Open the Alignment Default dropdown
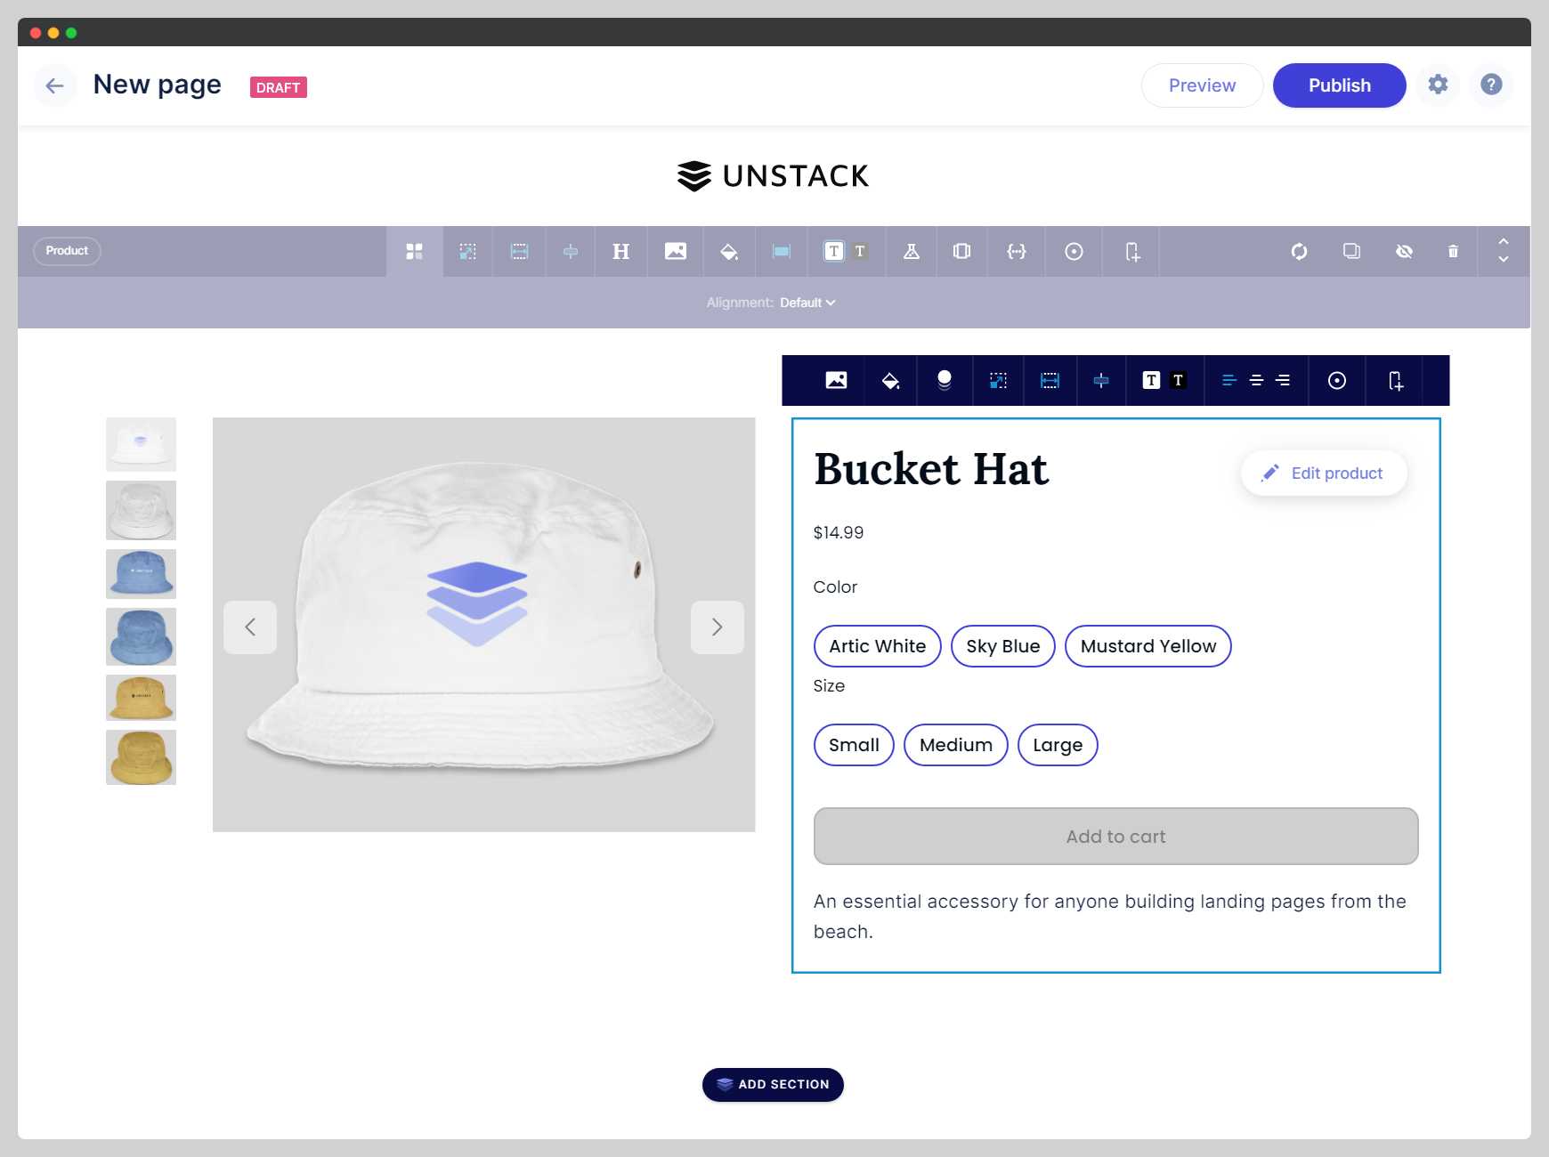 click(807, 303)
